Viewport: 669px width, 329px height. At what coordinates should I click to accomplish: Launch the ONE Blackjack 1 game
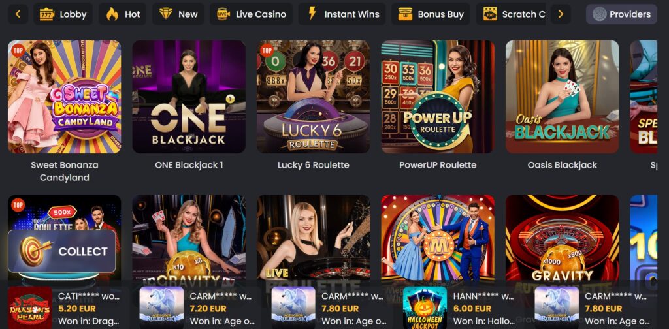(x=189, y=97)
